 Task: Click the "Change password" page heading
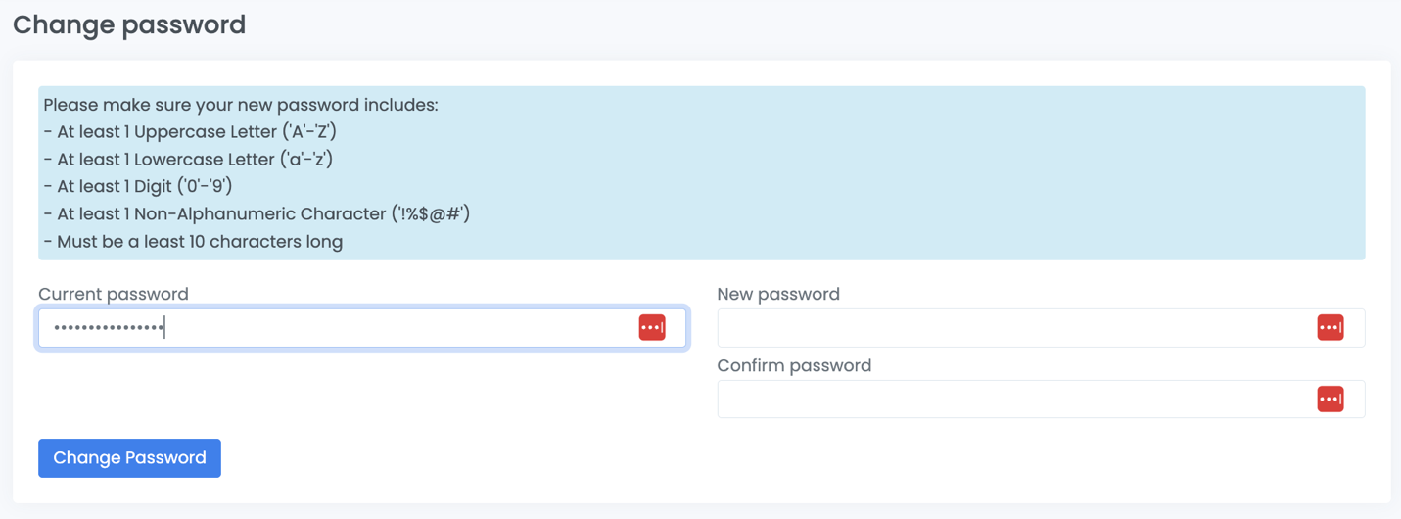point(129,24)
